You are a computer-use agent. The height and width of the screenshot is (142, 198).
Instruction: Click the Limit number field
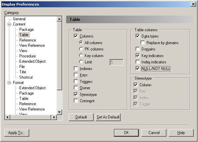tap(117, 62)
